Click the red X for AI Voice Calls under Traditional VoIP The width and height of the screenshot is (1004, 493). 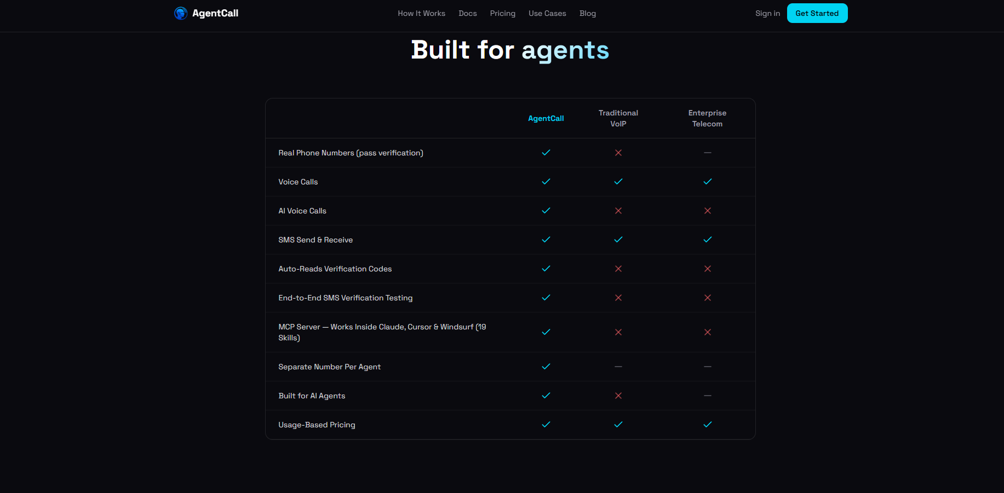[x=618, y=211]
